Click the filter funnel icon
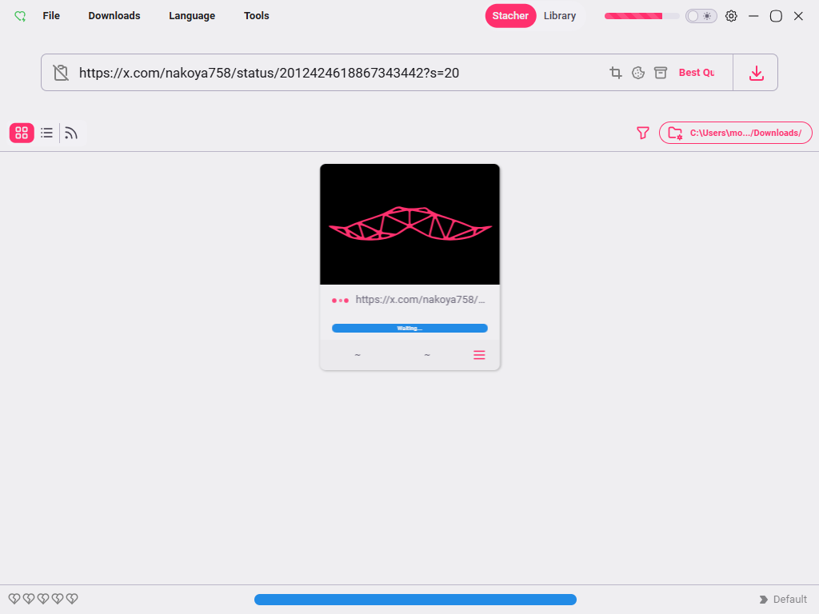Viewport: 819px width, 614px height. click(x=643, y=133)
